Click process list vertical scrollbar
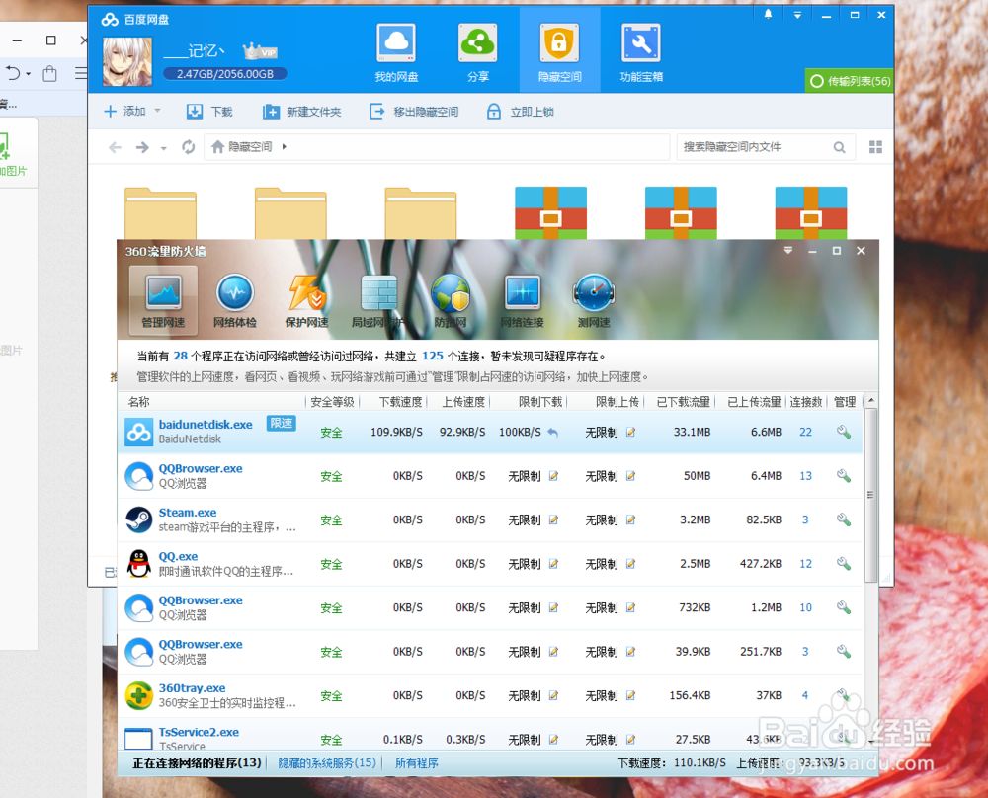Screen dimensions: 988x798 (870, 495)
